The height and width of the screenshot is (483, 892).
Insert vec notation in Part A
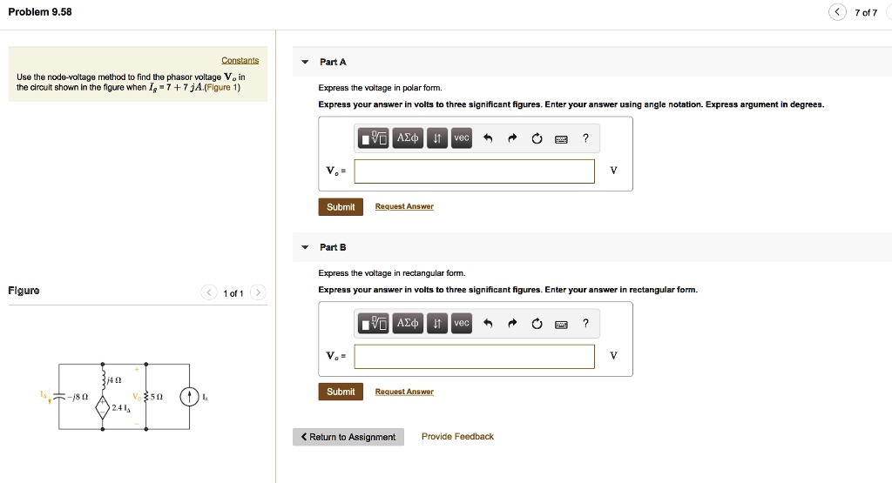(x=462, y=138)
